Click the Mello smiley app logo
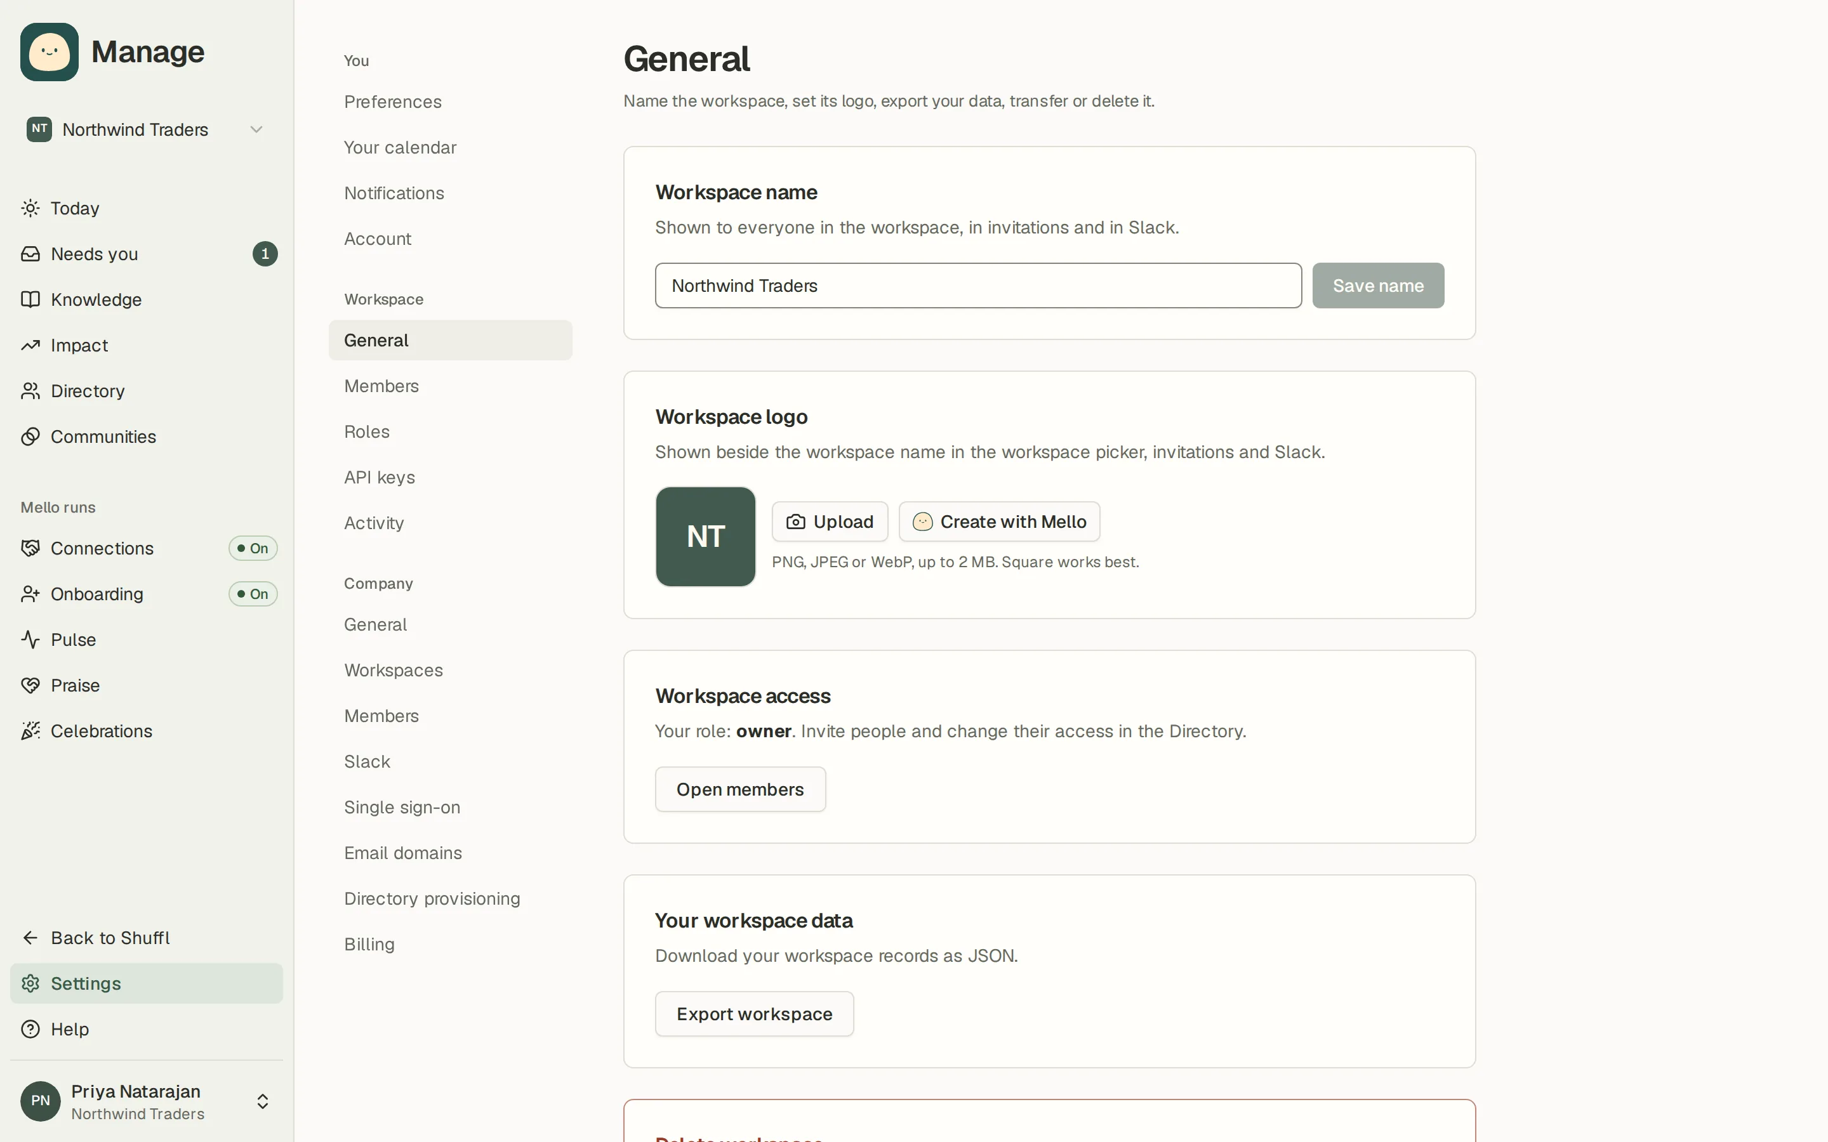 point(49,51)
